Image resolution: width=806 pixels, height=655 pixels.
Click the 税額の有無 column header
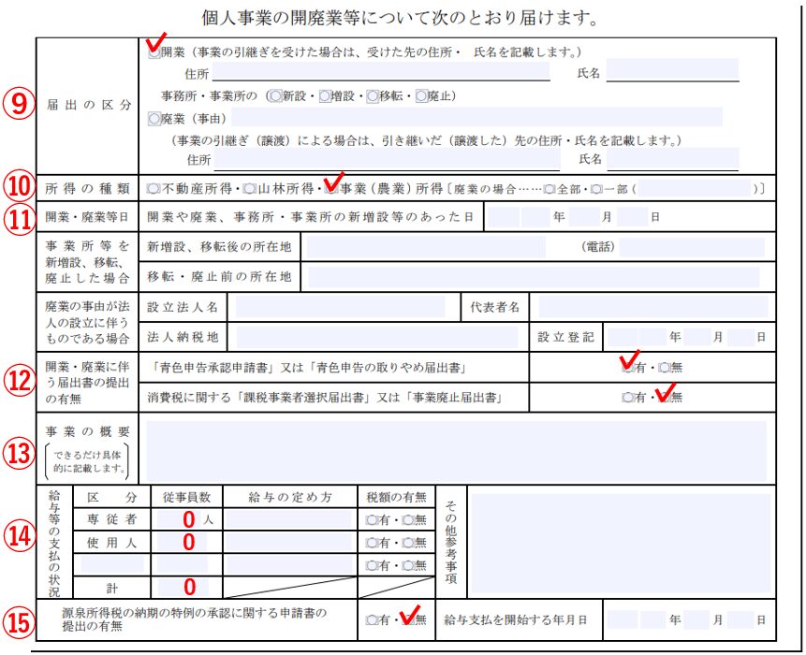click(x=396, y=497)
